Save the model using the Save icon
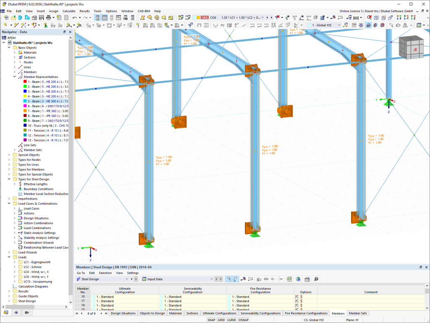This screenshot has width=430, height=323. point(42,17)
